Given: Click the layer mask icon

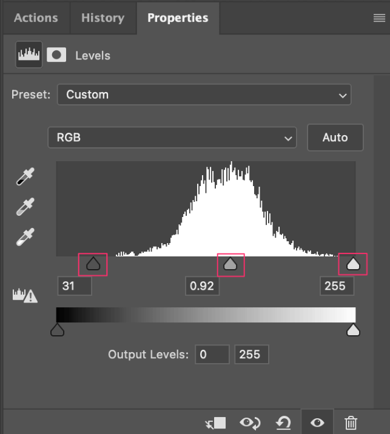Looking at the screenshot, I should pos(56,55).
